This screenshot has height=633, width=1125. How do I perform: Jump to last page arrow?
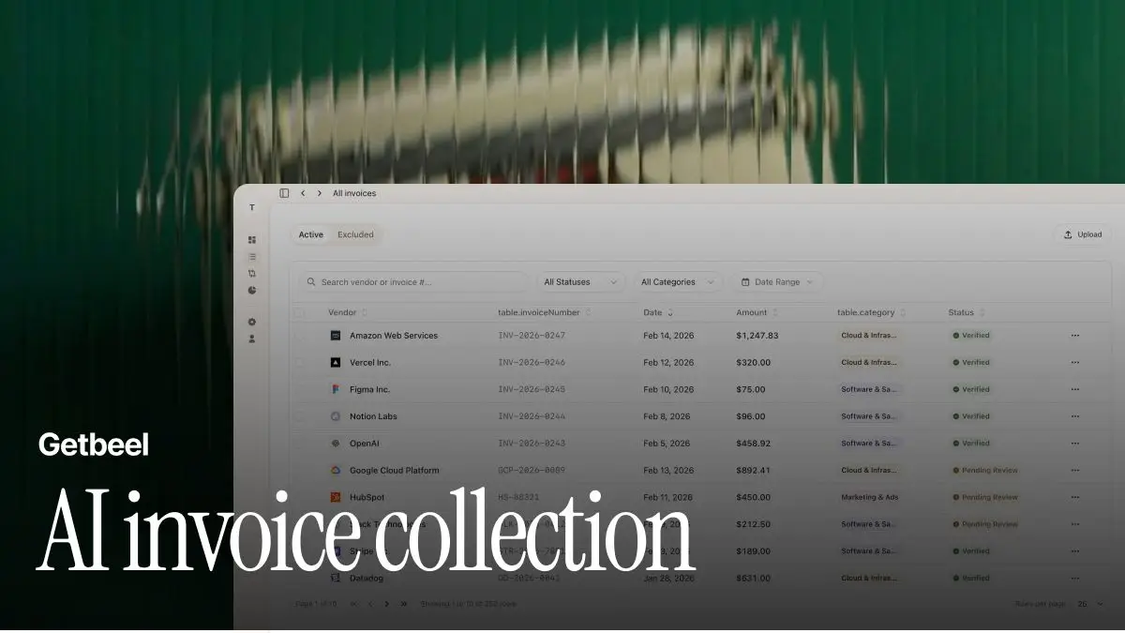(x=404, y=604)
